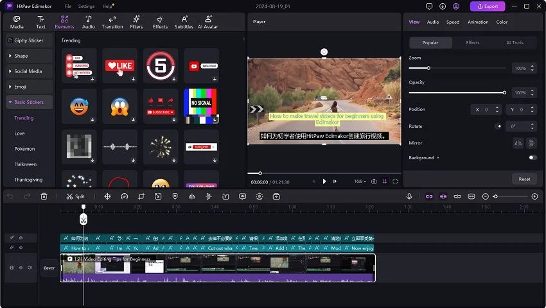Split the clip at playhead
The width and height of the screenshot is (546, 308).
76,196
